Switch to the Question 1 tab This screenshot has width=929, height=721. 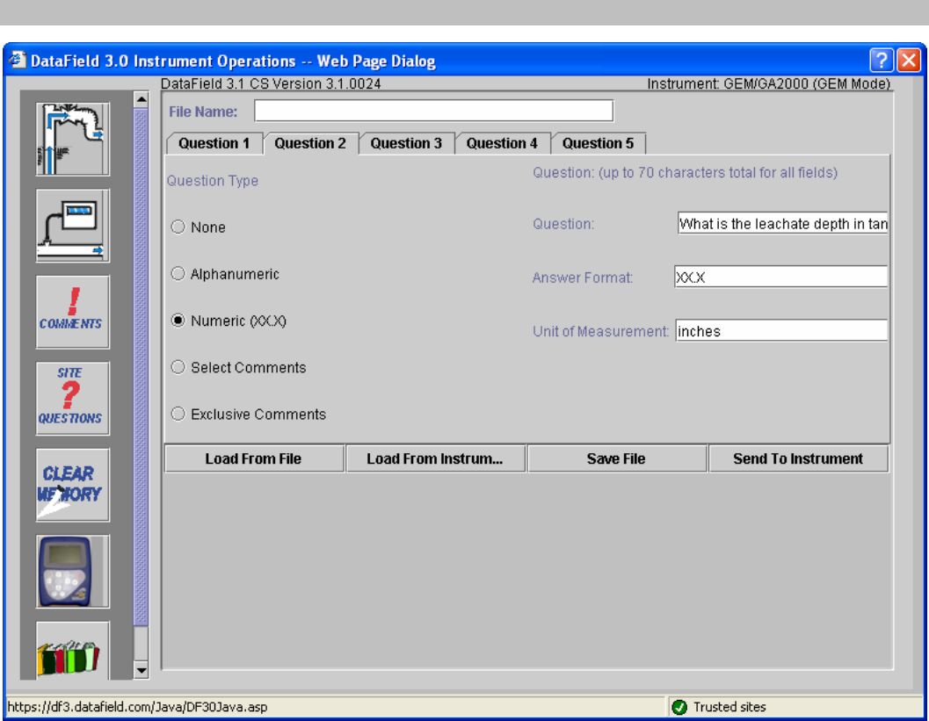pos(214,143)
